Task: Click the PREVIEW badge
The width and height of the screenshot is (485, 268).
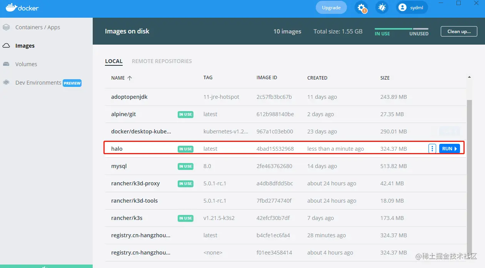Action: [x=72, y=83]
